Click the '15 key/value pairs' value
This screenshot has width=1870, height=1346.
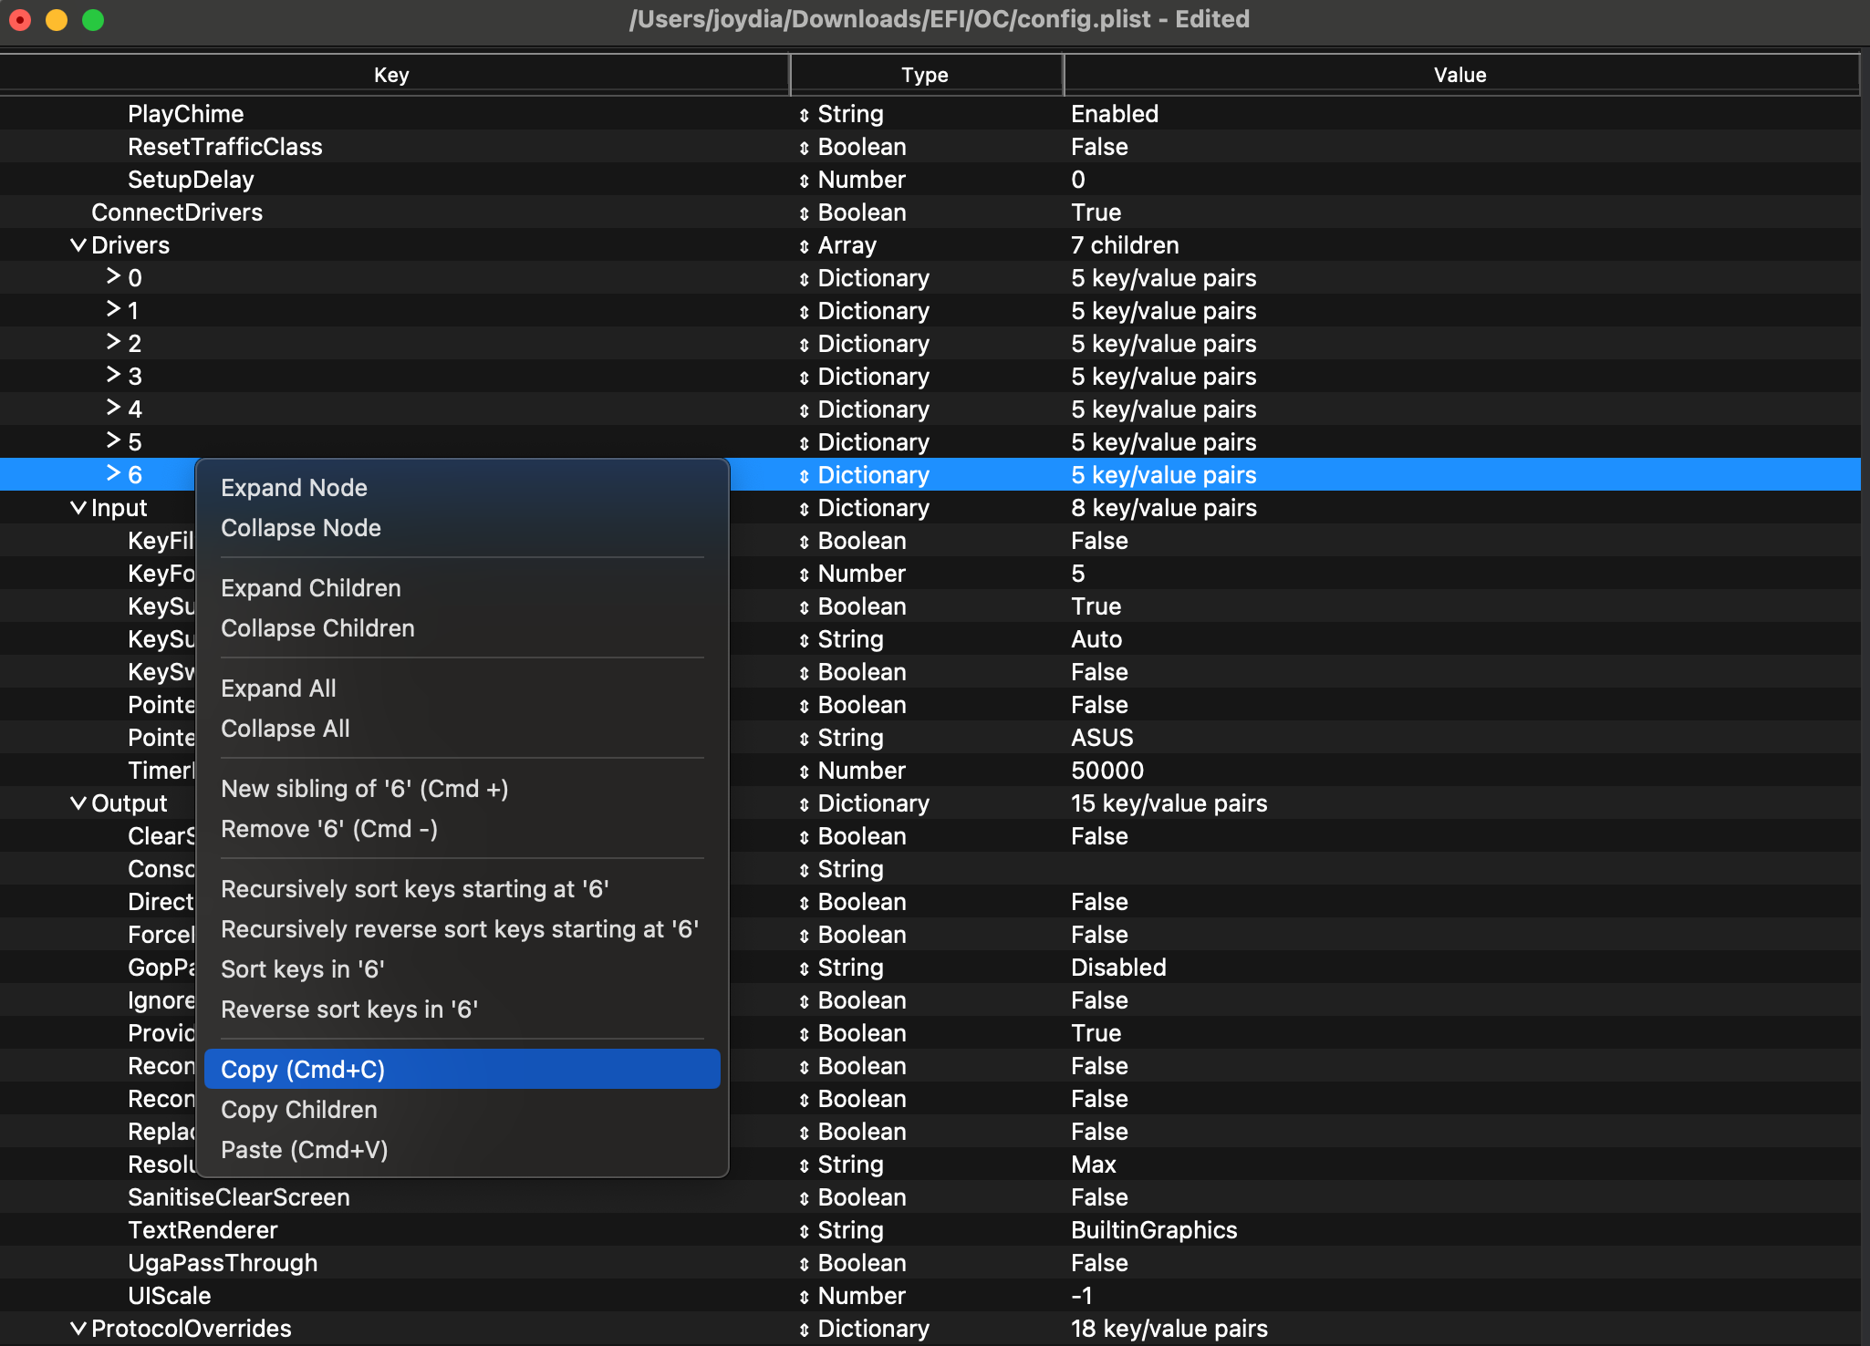tap(1169, 803)
